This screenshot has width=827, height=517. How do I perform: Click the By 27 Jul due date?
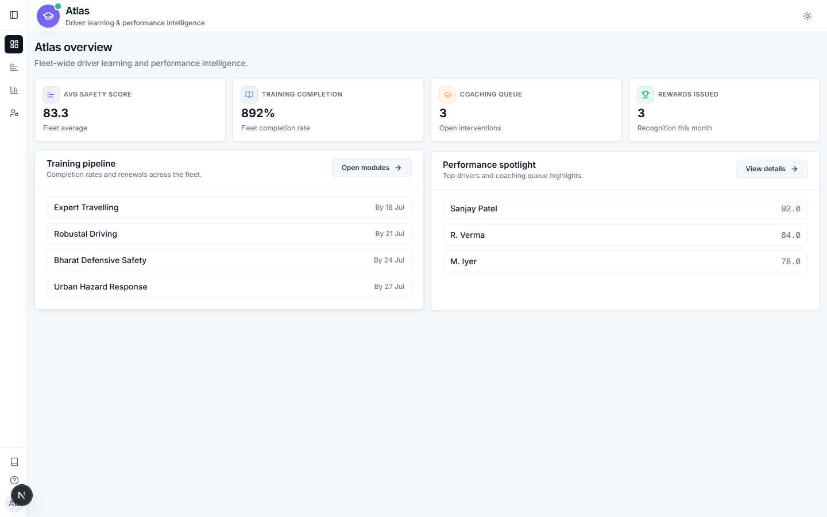pyautogui.click(x=389, y=287)
